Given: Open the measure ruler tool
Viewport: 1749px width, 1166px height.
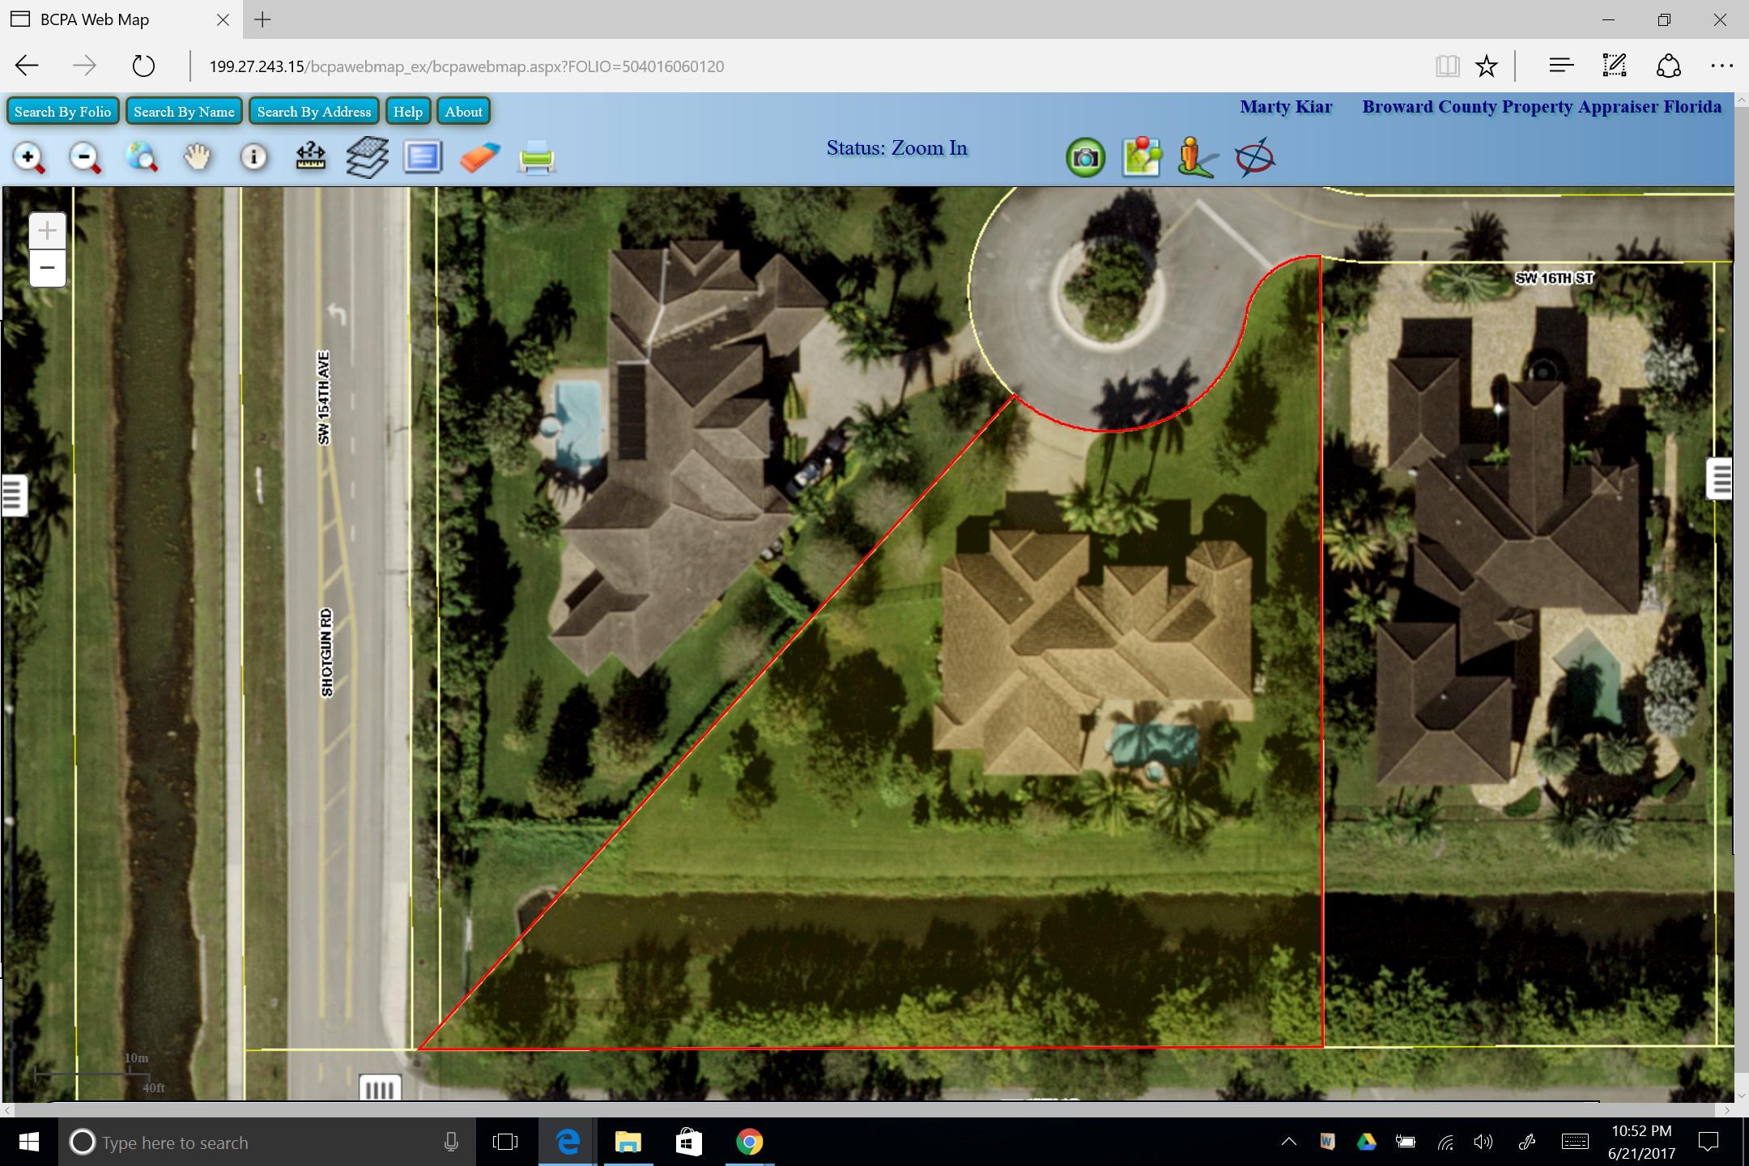Looking at the screenshot, I should pyautogui.click(x=311, y=157).
